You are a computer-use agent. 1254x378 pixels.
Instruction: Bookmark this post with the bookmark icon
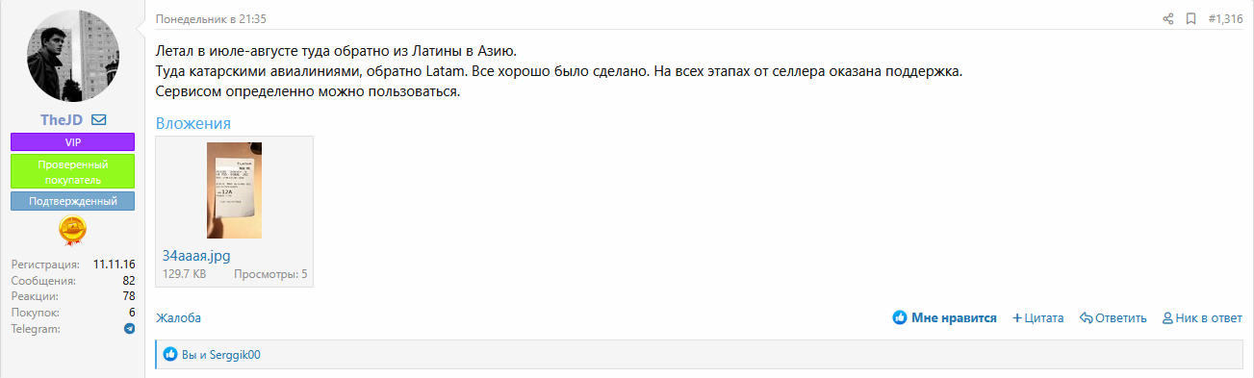pyautogui.click(x=1190, y=18)
